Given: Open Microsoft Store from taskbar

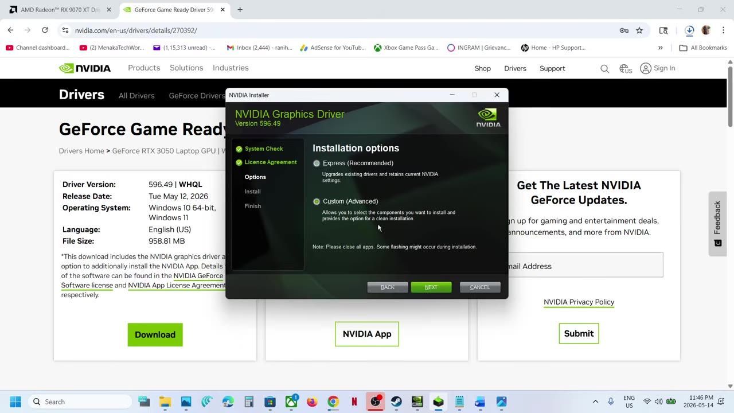Looking at the screenshot, I should 270,402.
